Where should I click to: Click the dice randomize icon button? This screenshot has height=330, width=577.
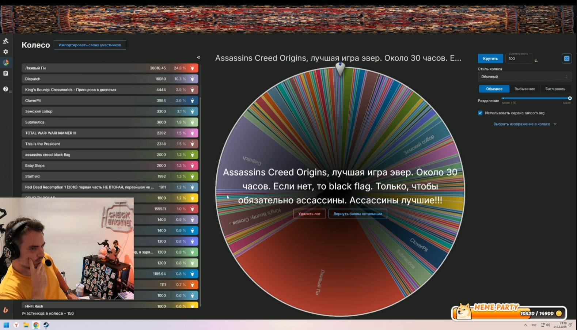567,58
